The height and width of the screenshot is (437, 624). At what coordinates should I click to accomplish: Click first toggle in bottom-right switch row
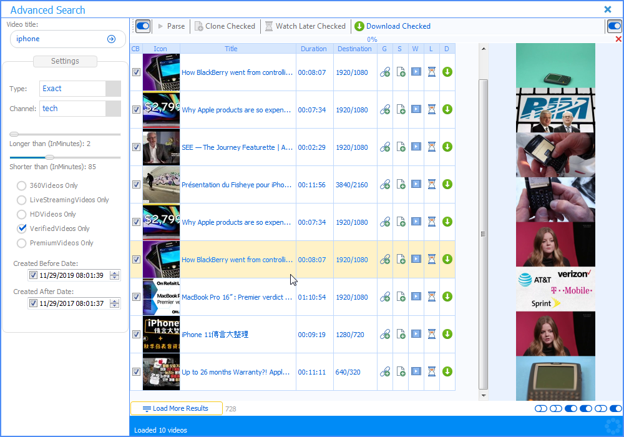click(x=541, y=409)
